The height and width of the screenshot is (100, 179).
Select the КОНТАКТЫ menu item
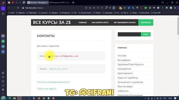146,22
